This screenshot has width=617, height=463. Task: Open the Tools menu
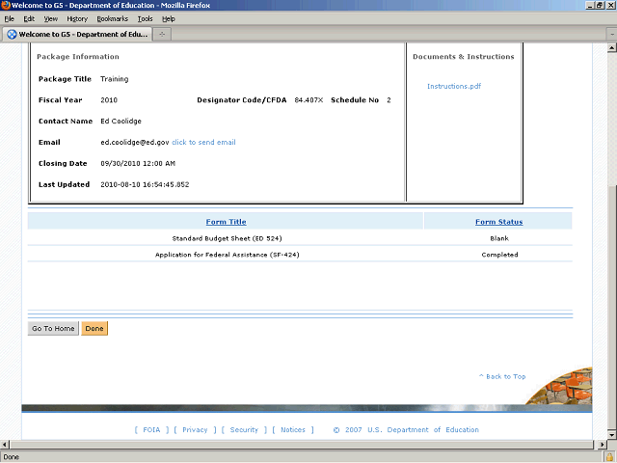pyautogui.click(x=145, y=18)
